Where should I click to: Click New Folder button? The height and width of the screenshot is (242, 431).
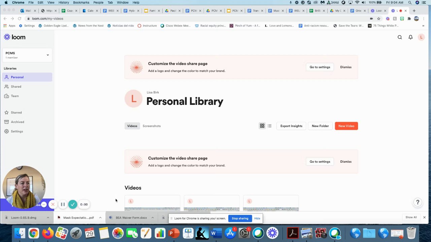point(320,126)
